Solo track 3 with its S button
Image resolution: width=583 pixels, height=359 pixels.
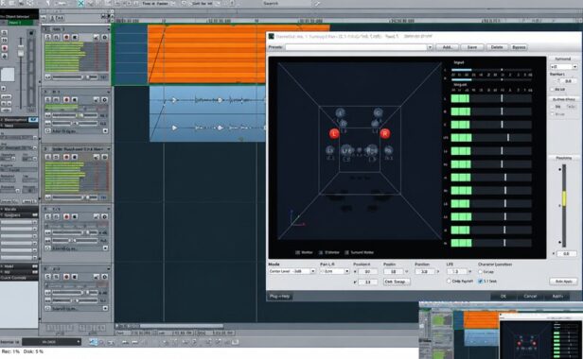point(48,157)
